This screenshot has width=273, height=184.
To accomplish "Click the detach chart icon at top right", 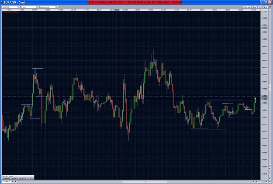I will pyautogui.click(x=270, y=7).
